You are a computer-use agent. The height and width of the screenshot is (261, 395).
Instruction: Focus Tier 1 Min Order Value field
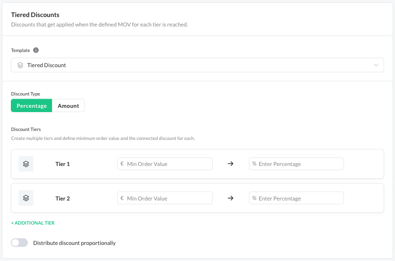[165, 164]
